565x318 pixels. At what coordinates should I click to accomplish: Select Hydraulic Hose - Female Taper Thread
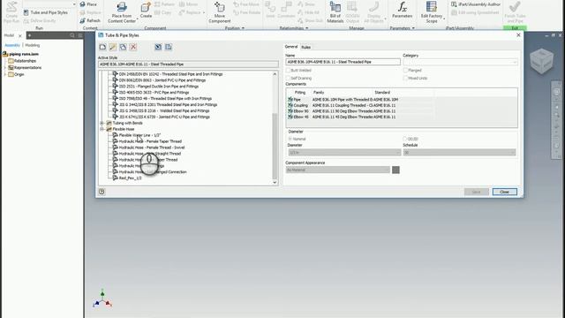[x=150, y=141]
